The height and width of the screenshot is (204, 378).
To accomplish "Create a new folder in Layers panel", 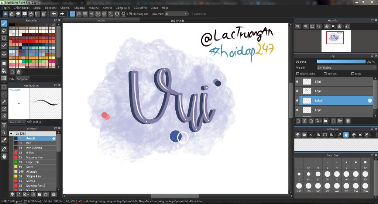I will [326, 121].
